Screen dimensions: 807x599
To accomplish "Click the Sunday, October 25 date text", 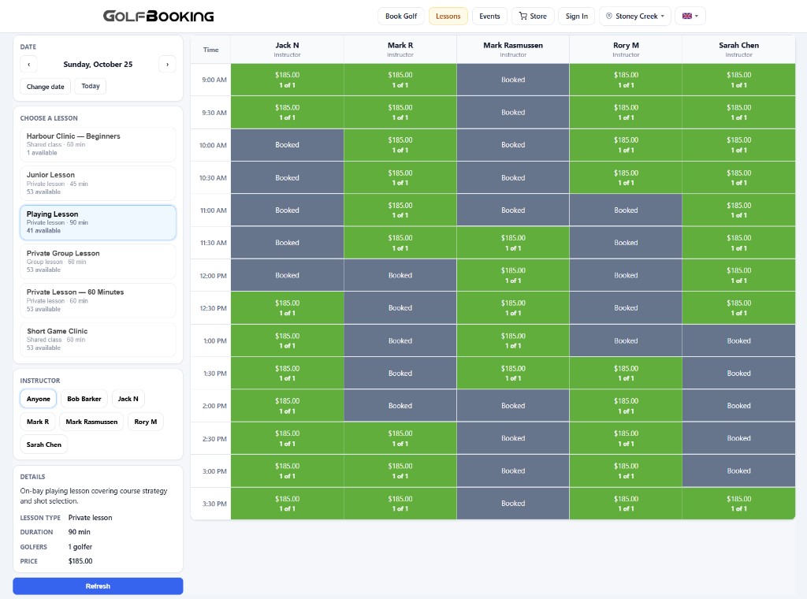I will [98, 65].
